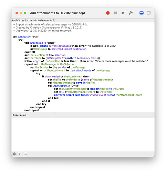
Task: Compile the script with hammer icon
Action: pyautogui.click(x=131, y=13)
